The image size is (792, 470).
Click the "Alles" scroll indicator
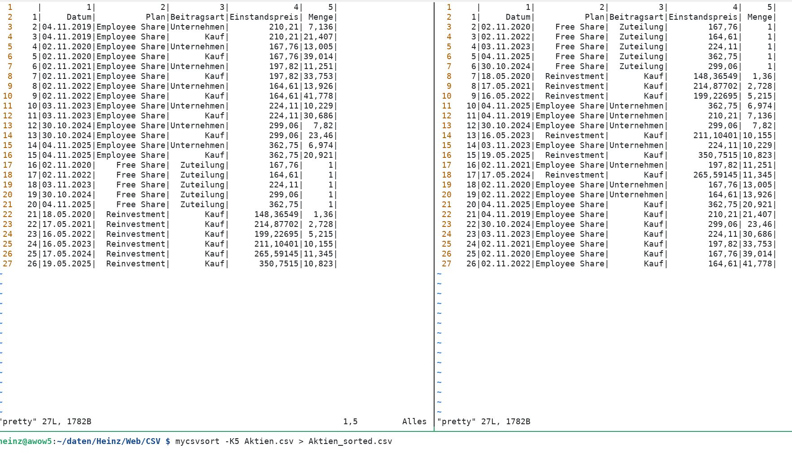click(414, 422)
